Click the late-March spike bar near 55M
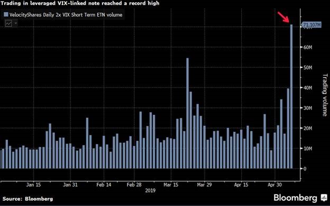330x206 pixels. tap(188, 113)
